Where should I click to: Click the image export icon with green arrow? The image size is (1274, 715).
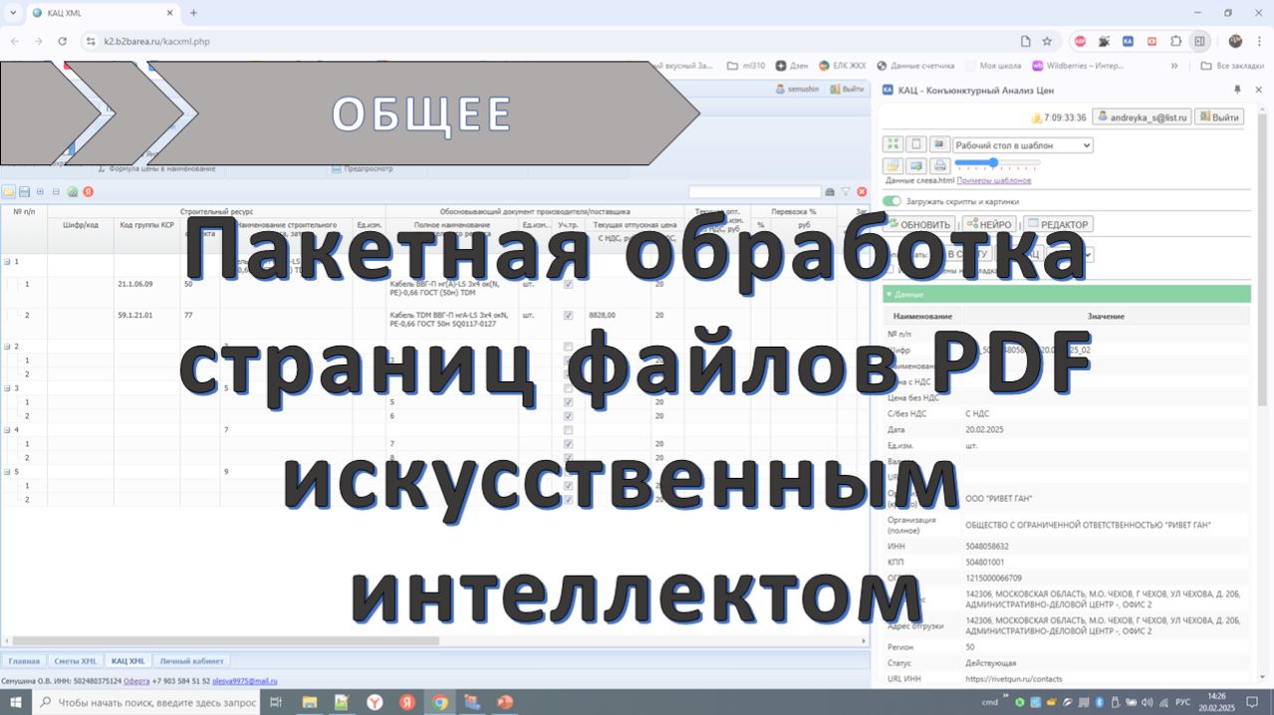point(916,165)
